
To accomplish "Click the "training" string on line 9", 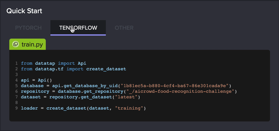I will [x=129, y=108].
